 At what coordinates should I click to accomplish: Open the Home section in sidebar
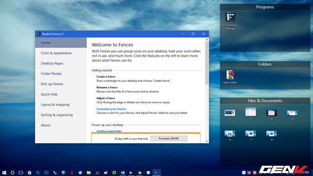point(61,43)
